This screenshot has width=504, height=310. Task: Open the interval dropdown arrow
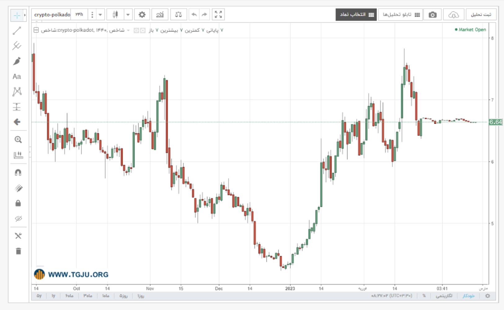(x=100, y=15)
